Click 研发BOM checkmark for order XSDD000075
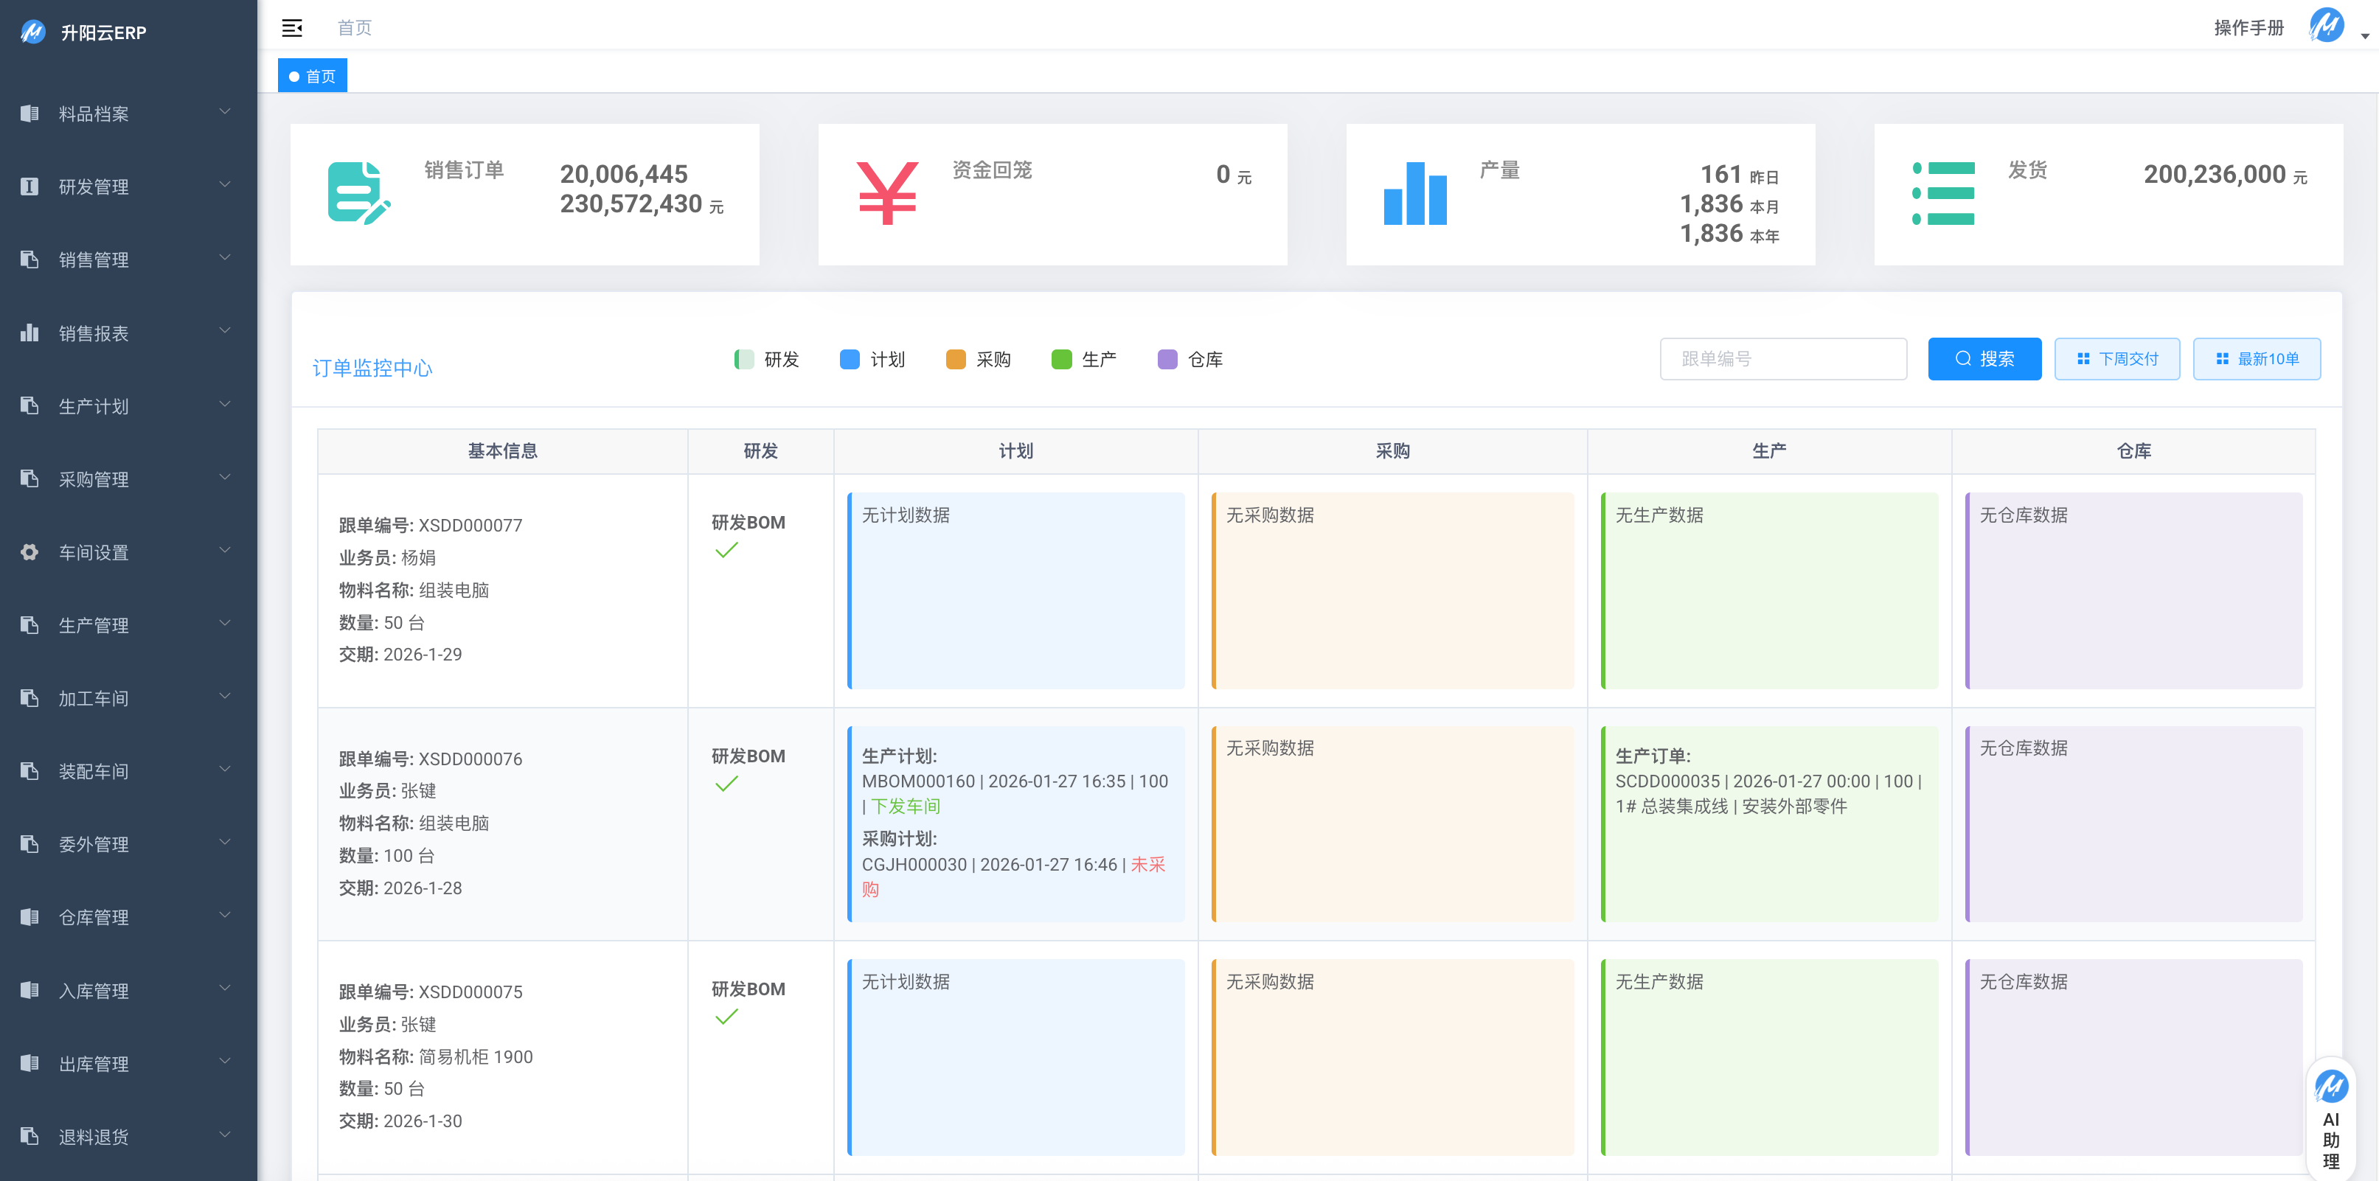 pos(727,1017)
